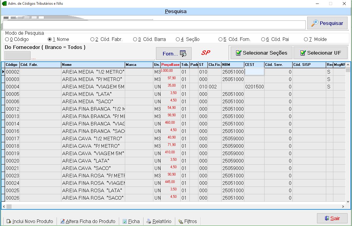The image size is (352, 226).
Task: Click the PreçoBase column header
Action: coord(170,65)
